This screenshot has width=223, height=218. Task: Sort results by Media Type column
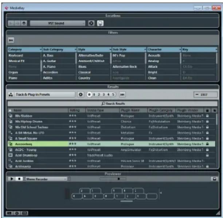point(102,110)
